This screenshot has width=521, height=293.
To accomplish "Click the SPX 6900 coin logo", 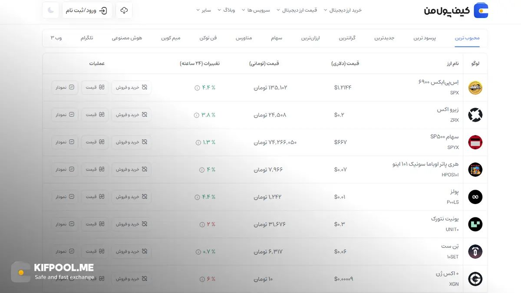I will 475,87.
